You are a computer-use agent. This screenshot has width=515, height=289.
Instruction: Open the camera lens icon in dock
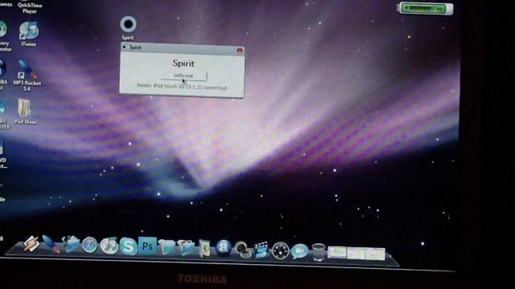(x=243, y=250)
